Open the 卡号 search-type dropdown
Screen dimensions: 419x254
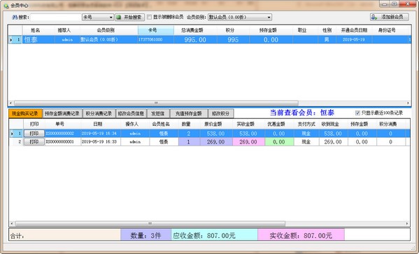pyautogui.click(x=98, y=17)
